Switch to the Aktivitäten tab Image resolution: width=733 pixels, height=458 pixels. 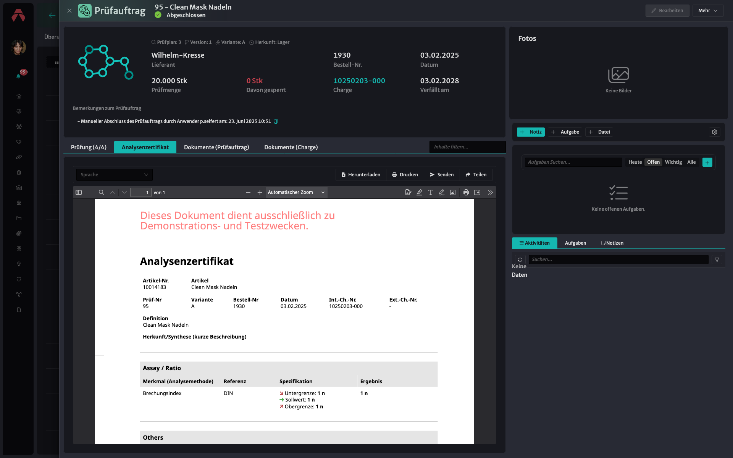pos(534,243)
